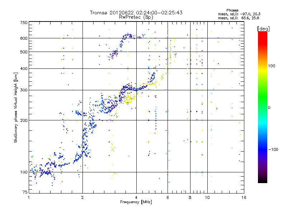Click the 'Phases' header text
287x215 pixels.
pos(232,10)
